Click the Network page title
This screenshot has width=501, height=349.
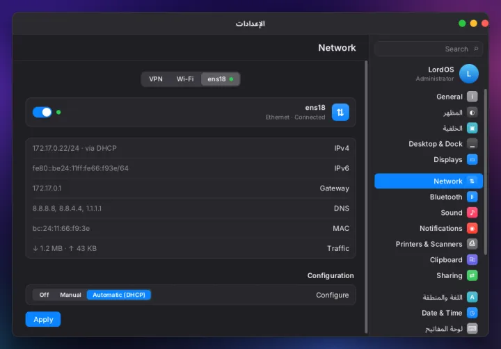(x=337, y=47)
